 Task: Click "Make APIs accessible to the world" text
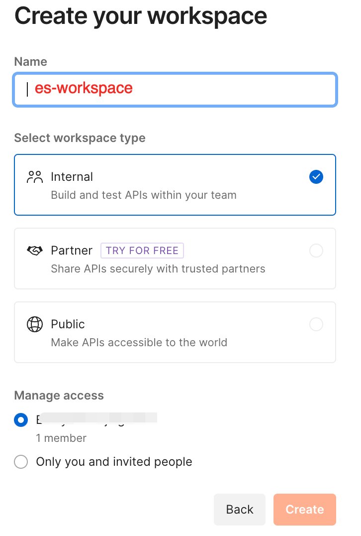coord(139,343)
